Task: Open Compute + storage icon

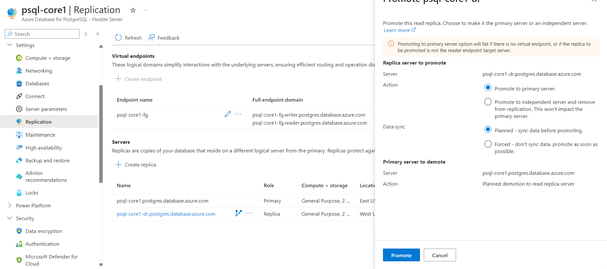Action: pos(19,58)
